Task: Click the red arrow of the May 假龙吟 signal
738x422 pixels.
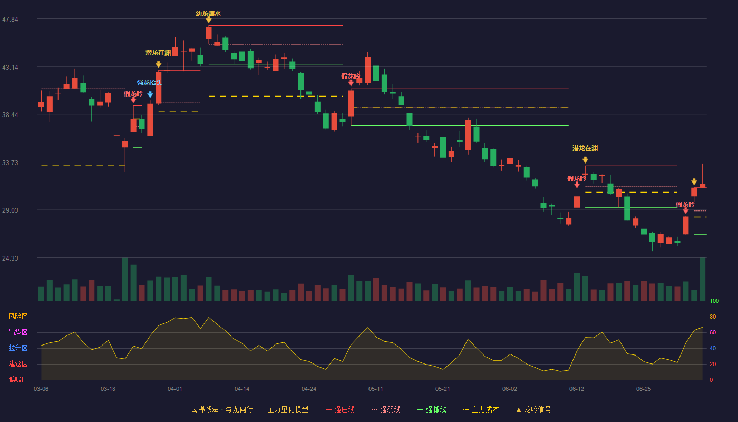Action: [351, 83]
